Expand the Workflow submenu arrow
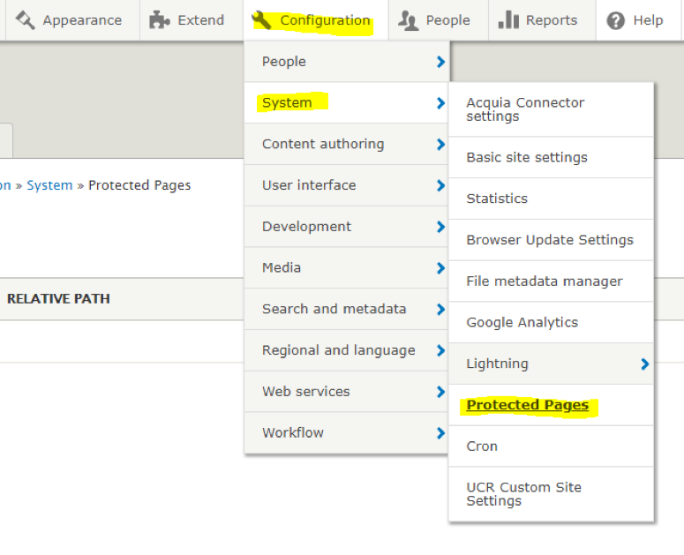The width and height of the screenshot is (684, 555). [x=440, y=433]
